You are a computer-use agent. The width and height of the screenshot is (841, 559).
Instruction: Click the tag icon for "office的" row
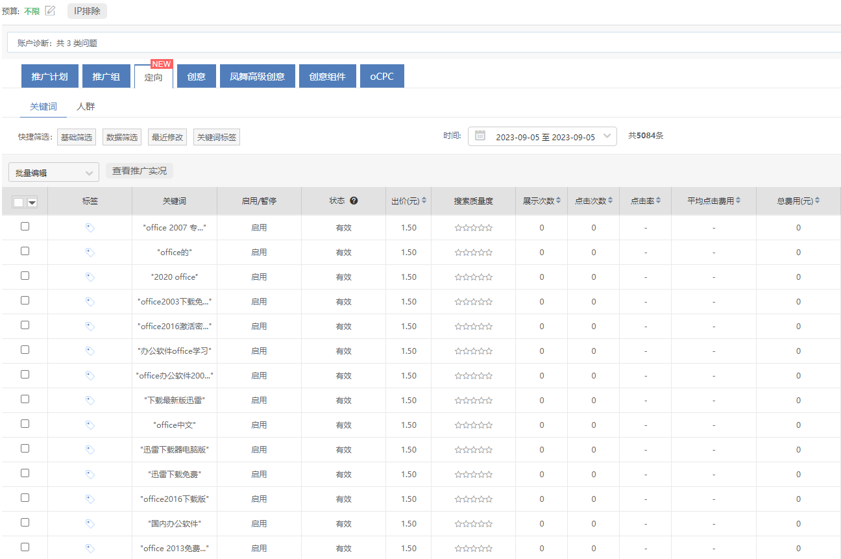click(x=90, y=253)
